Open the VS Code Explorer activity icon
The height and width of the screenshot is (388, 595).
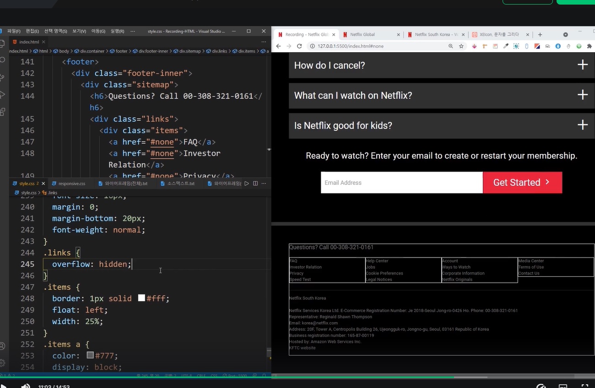coord(2,44)
